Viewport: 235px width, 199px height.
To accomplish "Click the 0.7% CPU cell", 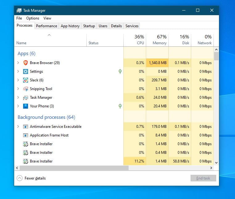I will tap(135, 127).
